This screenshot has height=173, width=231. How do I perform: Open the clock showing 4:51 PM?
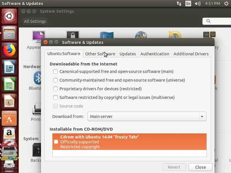coord(213,3)
